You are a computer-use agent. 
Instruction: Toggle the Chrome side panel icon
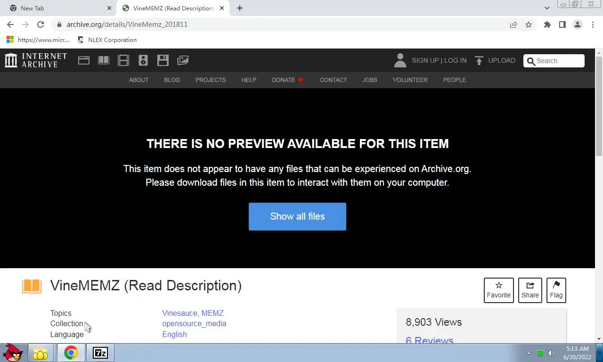pos(562,25)
